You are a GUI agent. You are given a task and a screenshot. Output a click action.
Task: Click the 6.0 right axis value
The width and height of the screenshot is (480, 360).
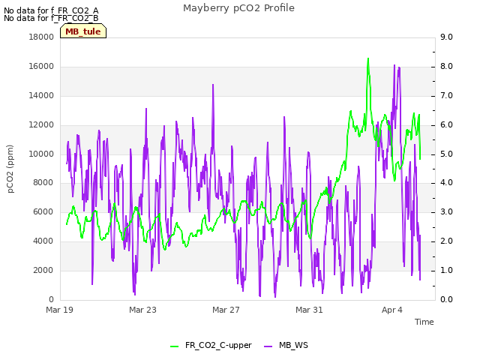446,125
